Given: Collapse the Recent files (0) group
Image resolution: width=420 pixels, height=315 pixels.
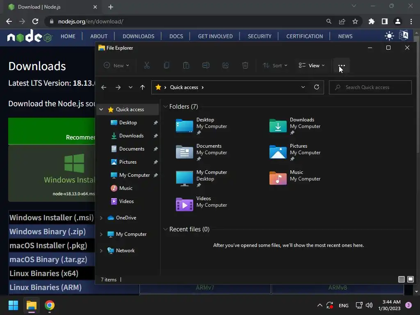Looking at the screenshot, I should point(165,229).
